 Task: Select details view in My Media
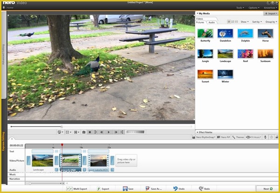click(x=236, y=22)
